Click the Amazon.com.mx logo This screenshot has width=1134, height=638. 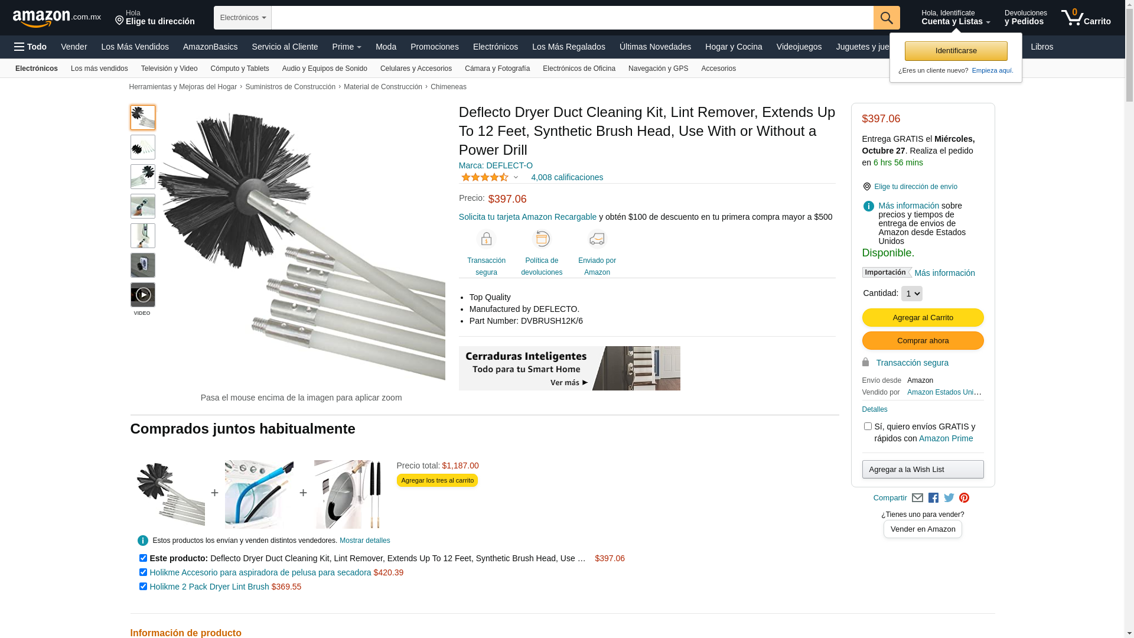(57, 18)
